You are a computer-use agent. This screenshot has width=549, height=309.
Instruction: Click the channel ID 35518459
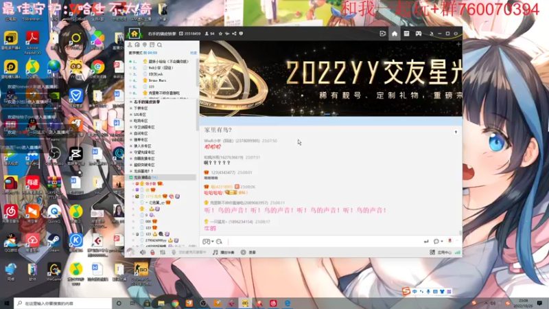click(x=191, y=34)
